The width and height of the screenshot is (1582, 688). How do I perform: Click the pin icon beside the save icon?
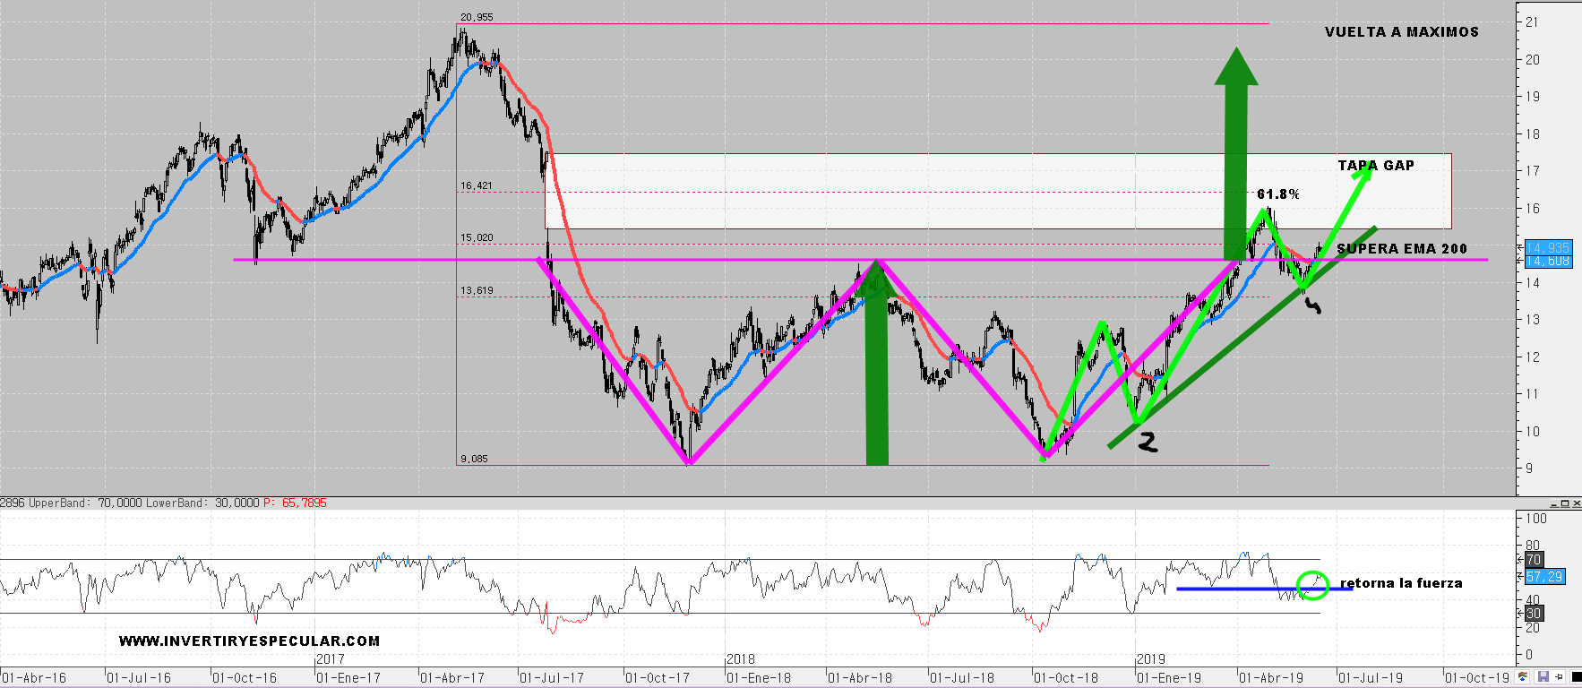(x=1559, y=677)
